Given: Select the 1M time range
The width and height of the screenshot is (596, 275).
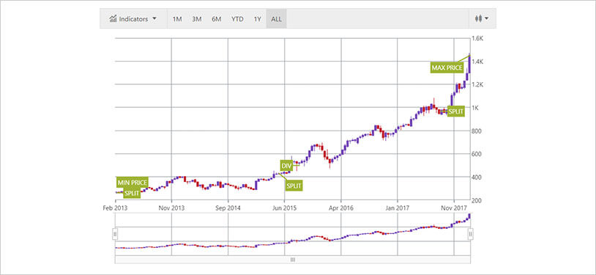Looking at the screenshot, I should click(177, 18).
